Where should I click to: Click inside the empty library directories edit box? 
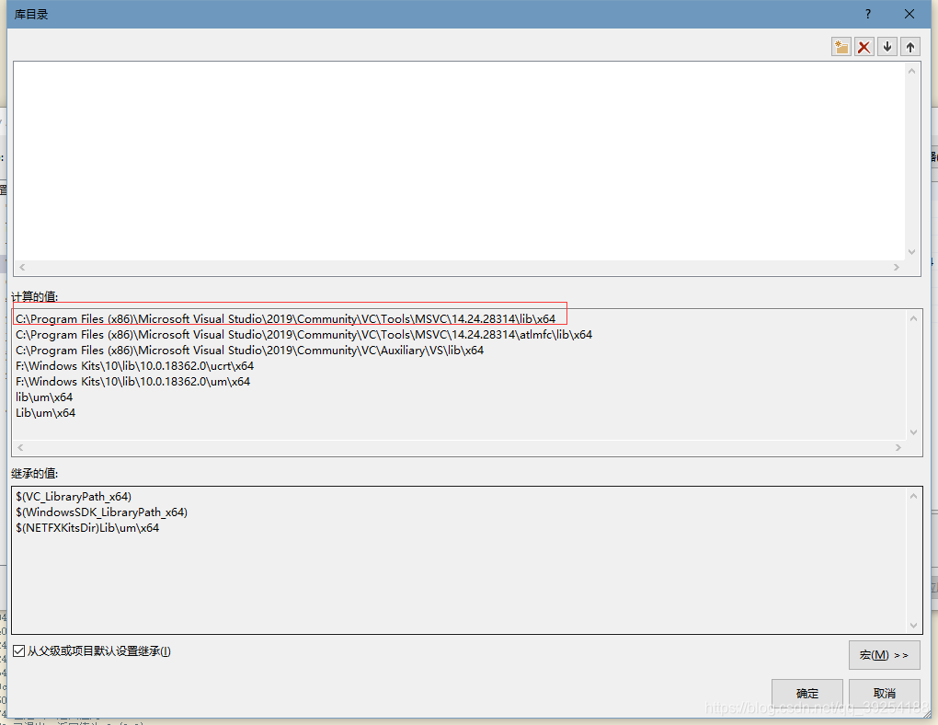(459, 160)
